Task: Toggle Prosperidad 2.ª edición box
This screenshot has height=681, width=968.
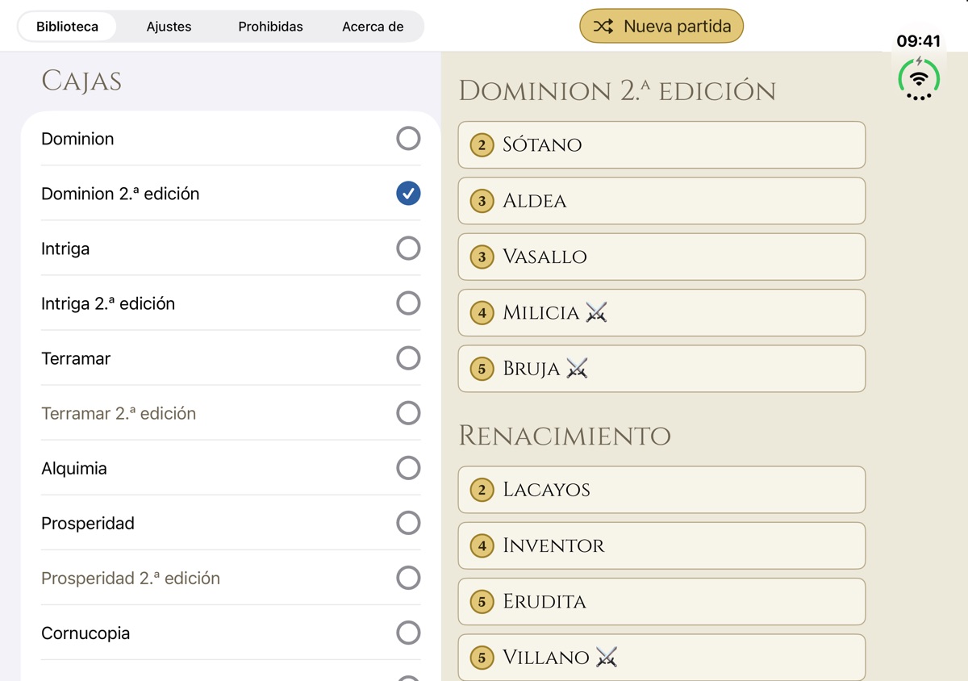Action: coord(408,578)
